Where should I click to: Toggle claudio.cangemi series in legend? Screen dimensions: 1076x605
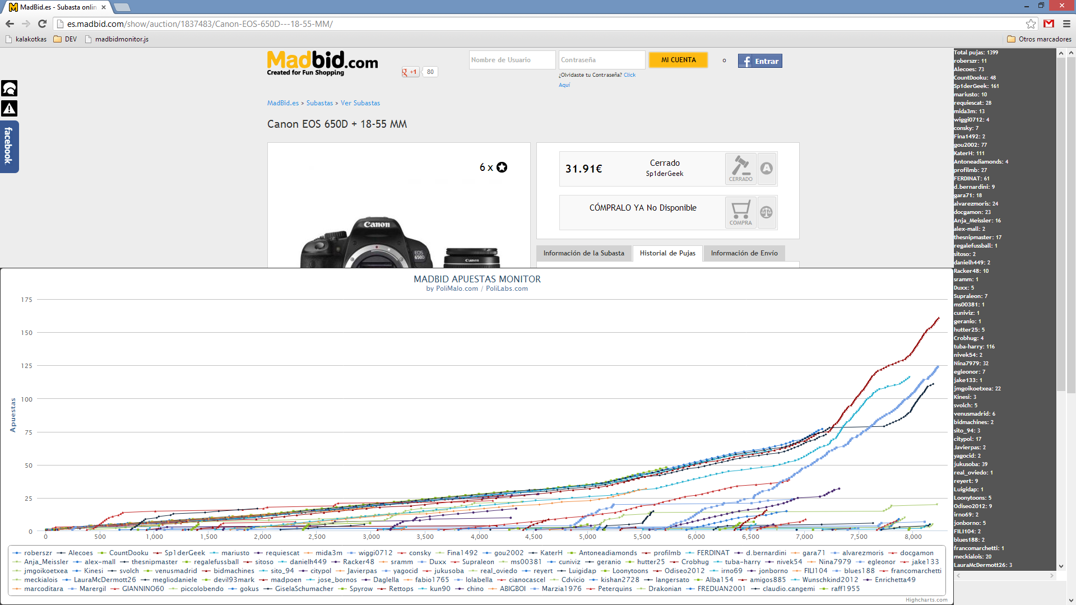tap(783, 589)
